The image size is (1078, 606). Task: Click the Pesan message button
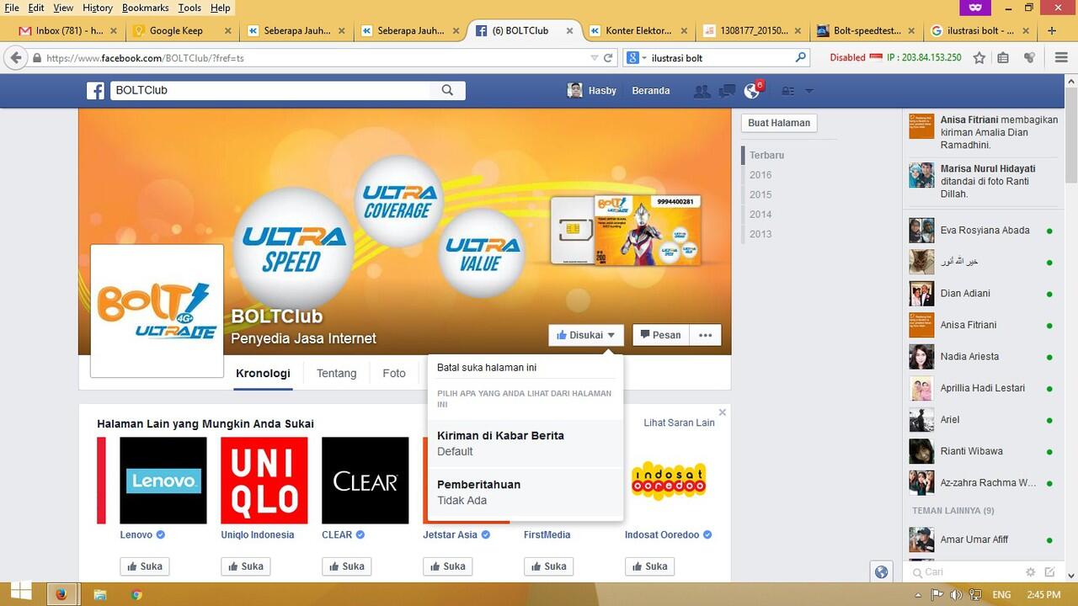point(660,335)
